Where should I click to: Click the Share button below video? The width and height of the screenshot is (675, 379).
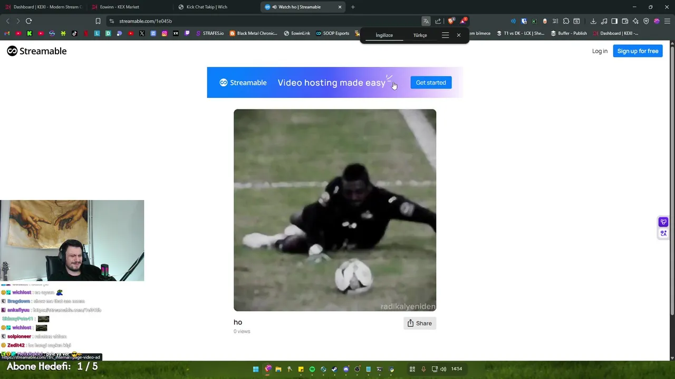[x=420, y=323]
